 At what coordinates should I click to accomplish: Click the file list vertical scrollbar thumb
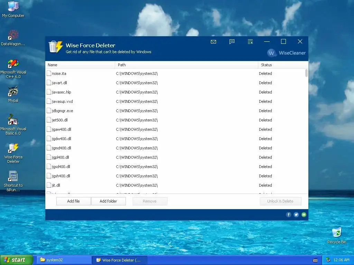(x=306, y=73)
